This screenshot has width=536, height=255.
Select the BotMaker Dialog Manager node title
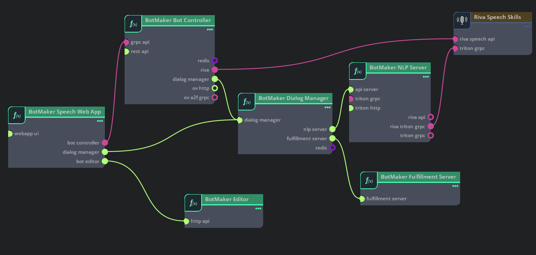pos(293,98)
